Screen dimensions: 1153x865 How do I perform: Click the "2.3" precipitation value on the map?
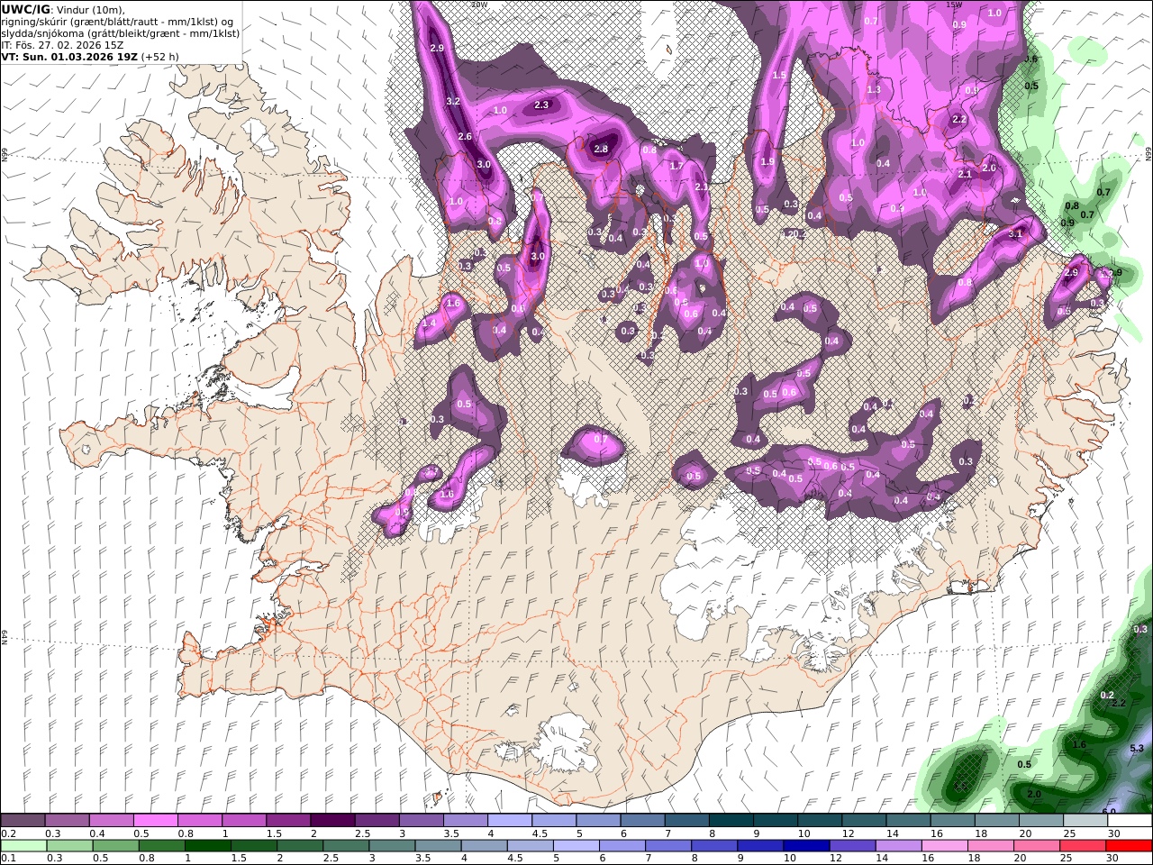pos(541,105)
